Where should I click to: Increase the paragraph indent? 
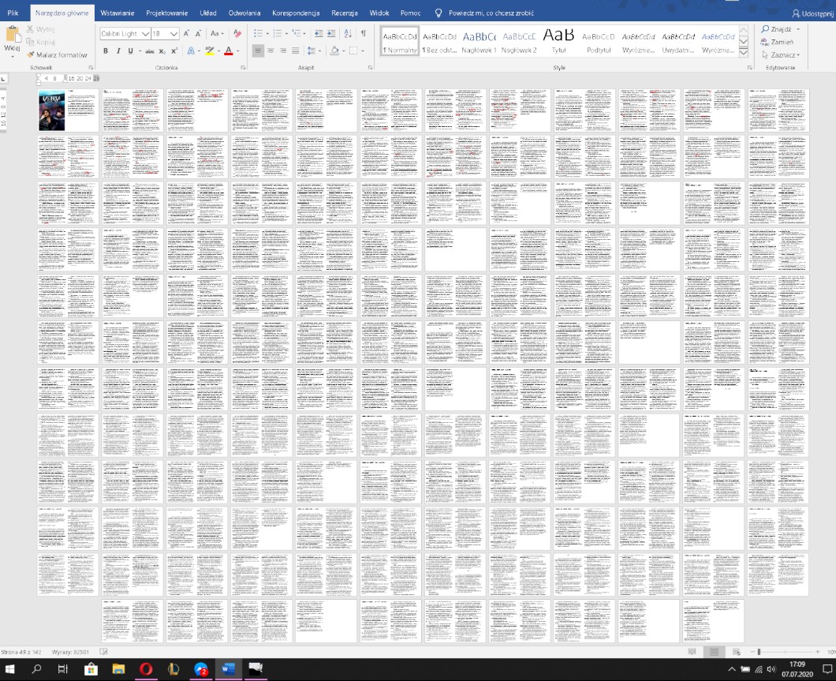click(x=332, y=34)
